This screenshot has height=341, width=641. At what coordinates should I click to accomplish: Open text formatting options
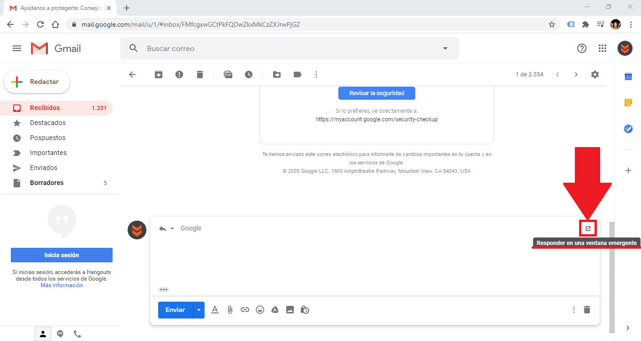(x=215, y=310)
